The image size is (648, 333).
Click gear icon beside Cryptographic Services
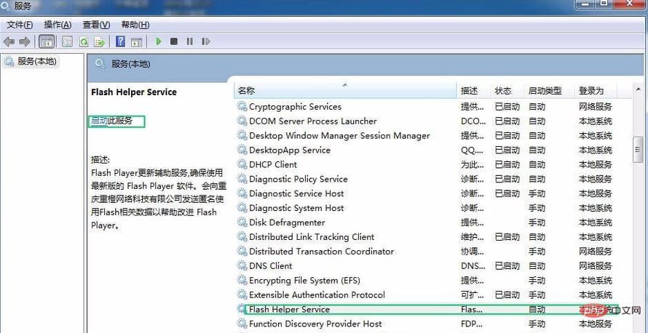click(242, 106)
